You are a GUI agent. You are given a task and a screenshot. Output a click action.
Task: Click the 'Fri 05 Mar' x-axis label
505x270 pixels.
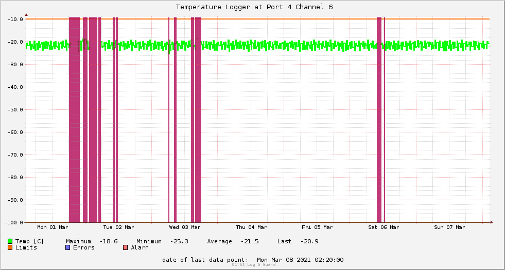[x=317, y=227]
